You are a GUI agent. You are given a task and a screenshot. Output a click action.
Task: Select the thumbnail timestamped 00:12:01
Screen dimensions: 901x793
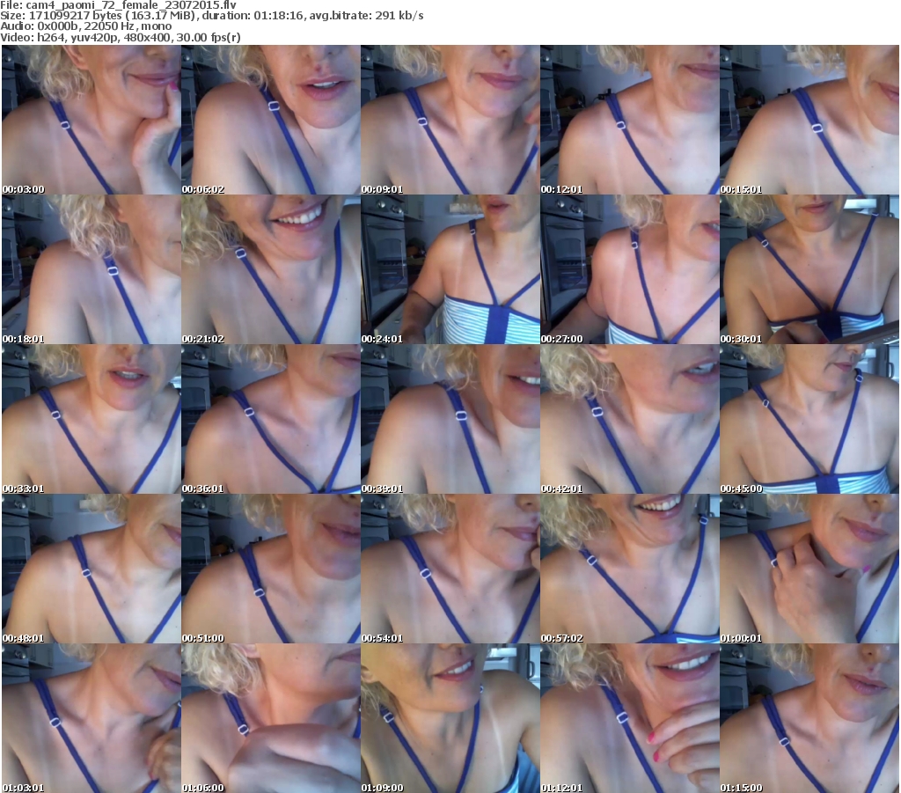click(x=630, y=120)
